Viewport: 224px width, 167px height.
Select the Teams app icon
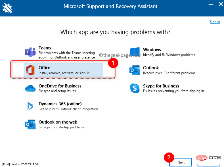click(x=30, y=52)
